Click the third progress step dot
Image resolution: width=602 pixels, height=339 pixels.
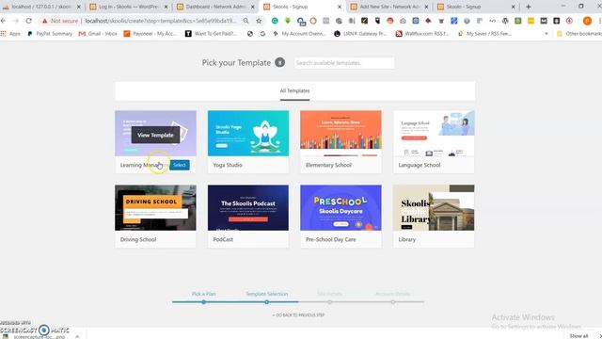click(x=329, y=302)
